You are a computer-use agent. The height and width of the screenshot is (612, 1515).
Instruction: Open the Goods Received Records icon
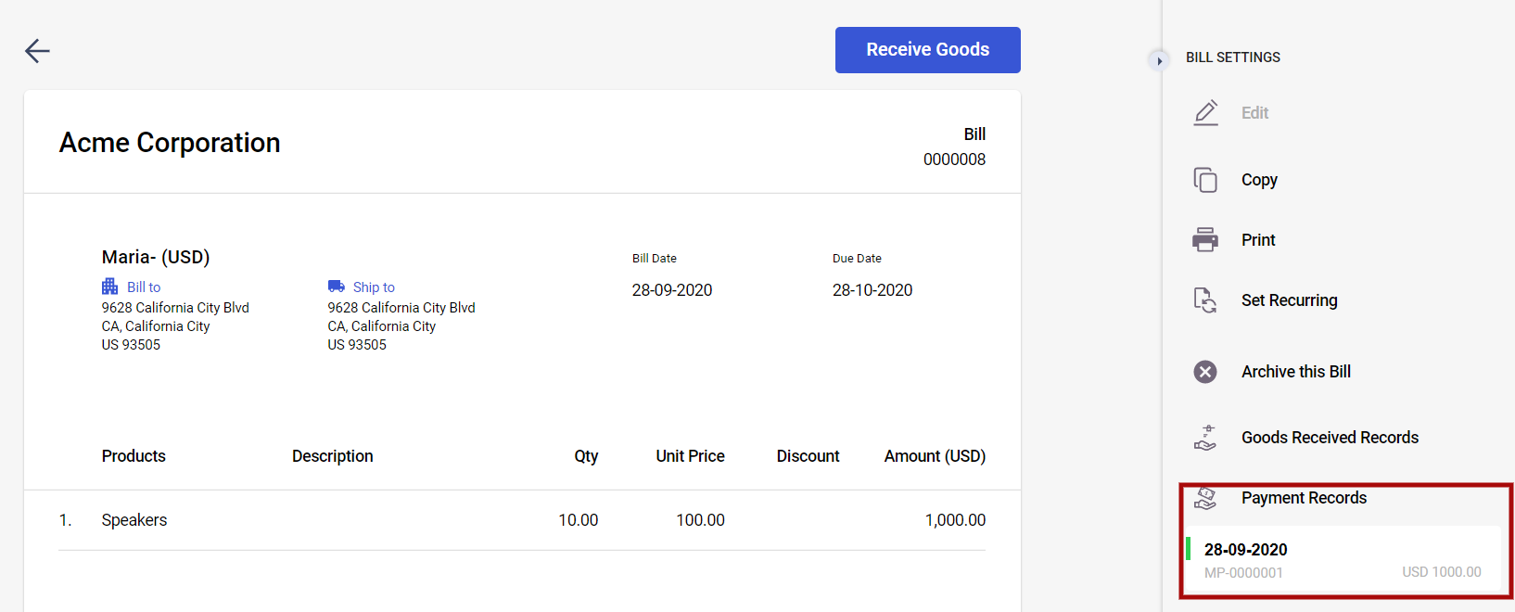pos(1205,438)
